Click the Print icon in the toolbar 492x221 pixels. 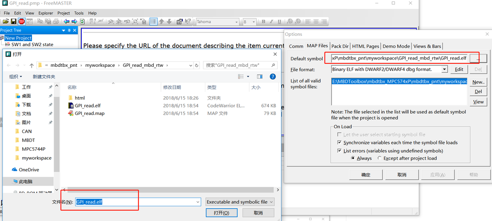point(56,22)
